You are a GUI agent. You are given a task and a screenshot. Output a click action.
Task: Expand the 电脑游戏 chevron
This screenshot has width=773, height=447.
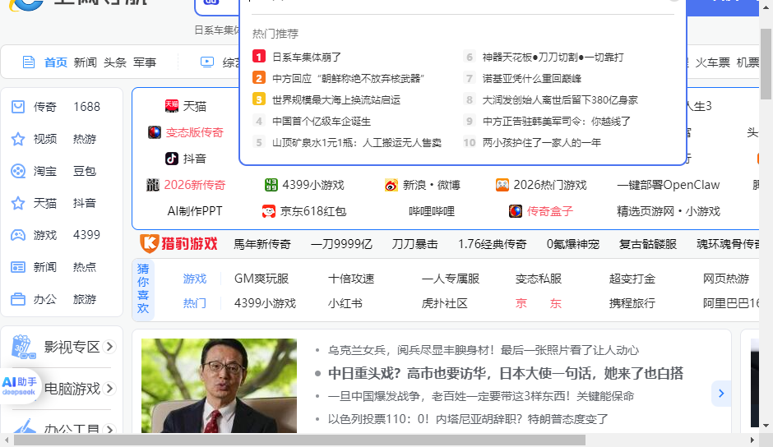[110, 389]
